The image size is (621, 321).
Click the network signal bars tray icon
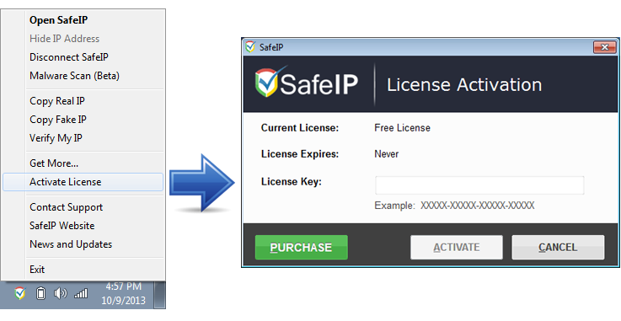(x=81, y=293)
